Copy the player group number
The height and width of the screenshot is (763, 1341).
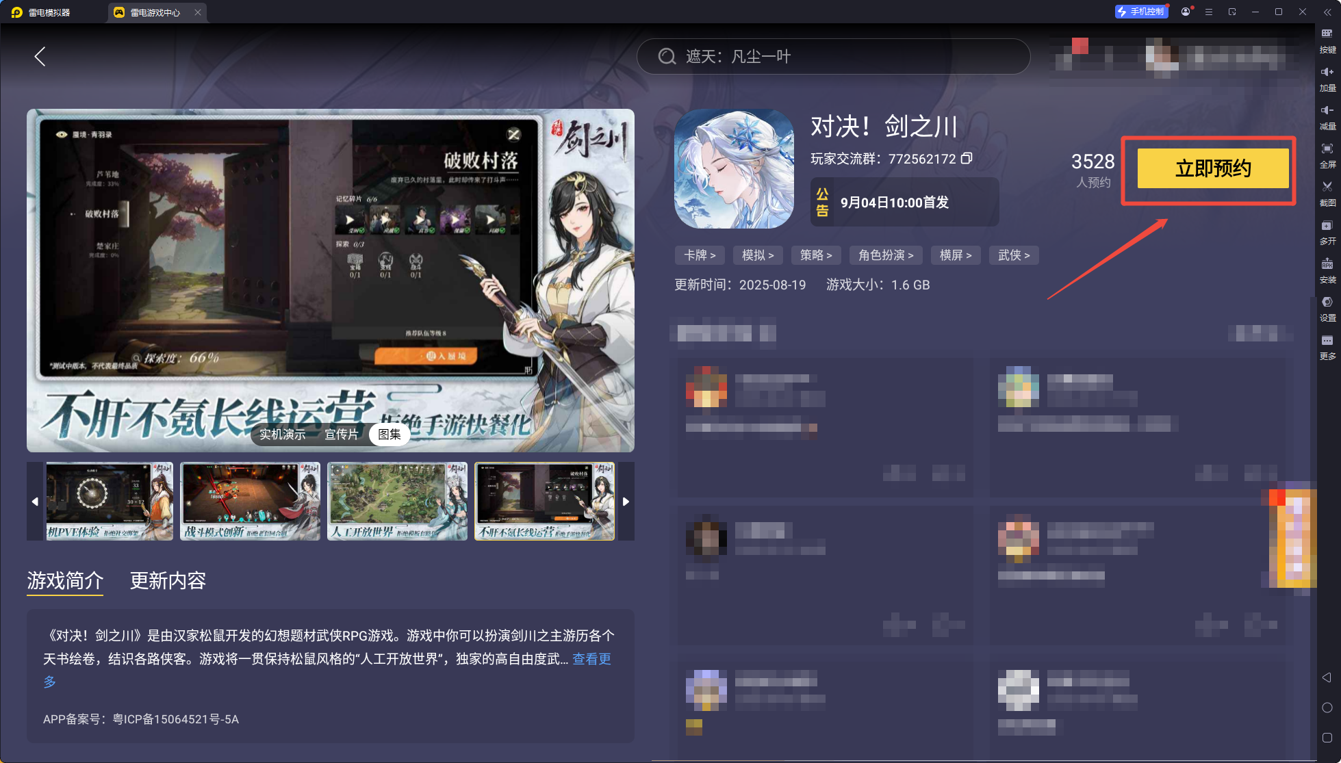click(x=967, y=159)
